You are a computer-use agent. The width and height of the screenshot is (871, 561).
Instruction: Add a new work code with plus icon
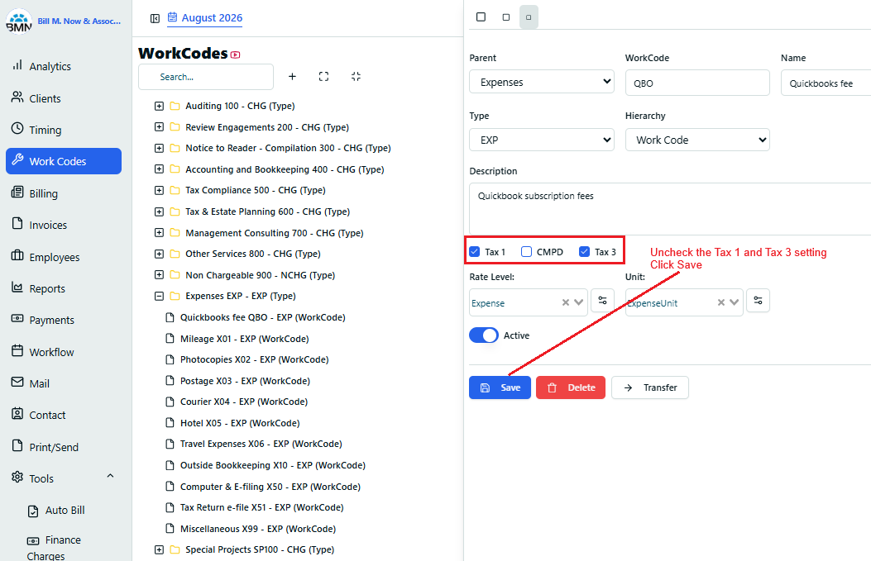(292, 77)
